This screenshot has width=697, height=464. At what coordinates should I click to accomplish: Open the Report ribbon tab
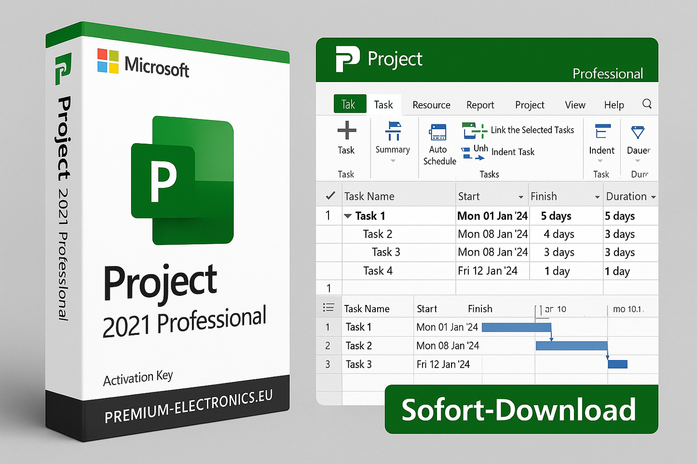pos(480,105)
